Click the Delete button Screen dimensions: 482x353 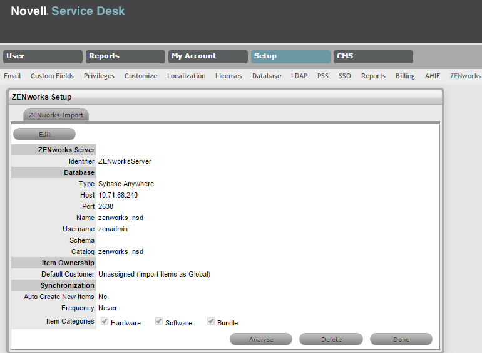coord(331,339)
